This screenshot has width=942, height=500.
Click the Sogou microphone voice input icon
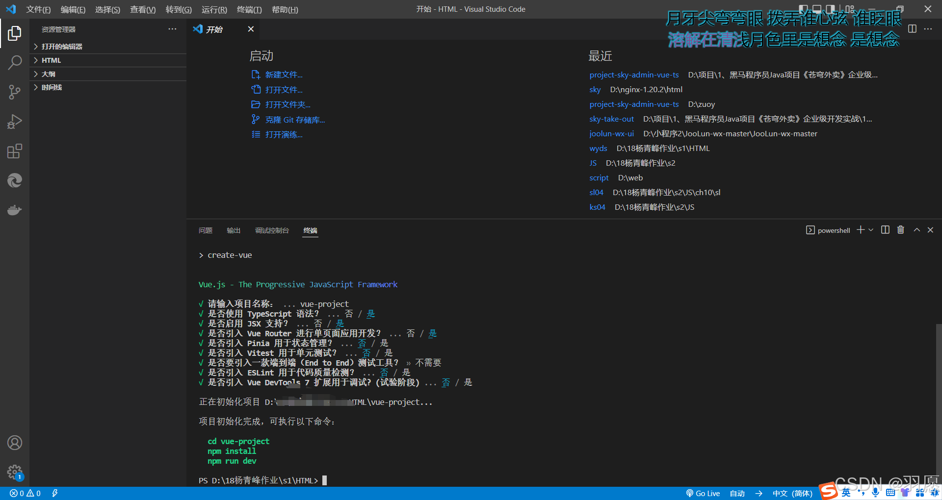(x=875, y=493)
